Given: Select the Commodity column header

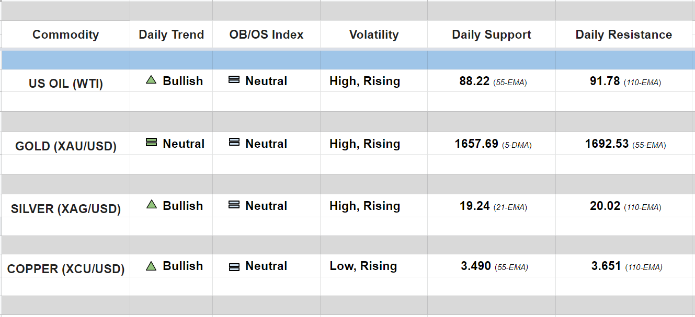Looking at the screenshot, I should click(x=65, y=34).
